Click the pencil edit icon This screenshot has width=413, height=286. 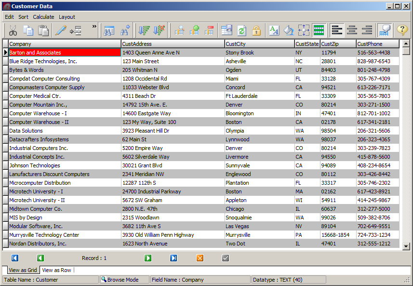click(60, 30)
